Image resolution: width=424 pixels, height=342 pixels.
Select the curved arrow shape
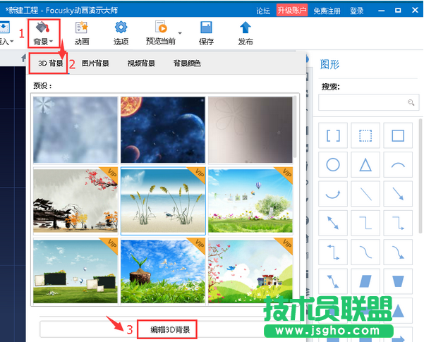(333, 194)
